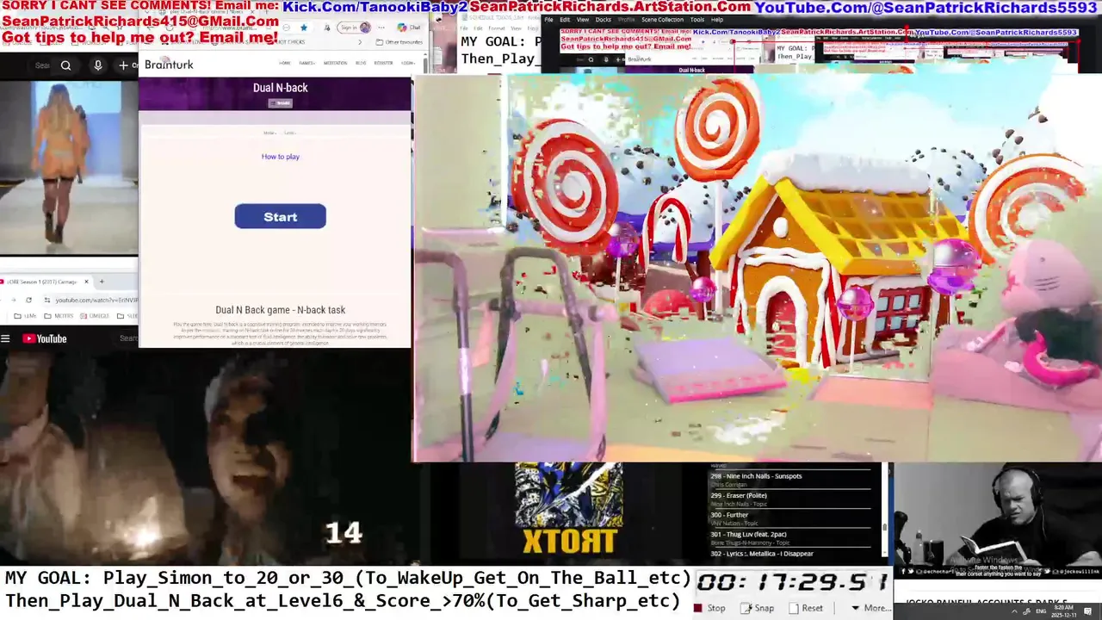Click YouTube search magnifier icon
1102x620 pixels.
coord(65,65)
